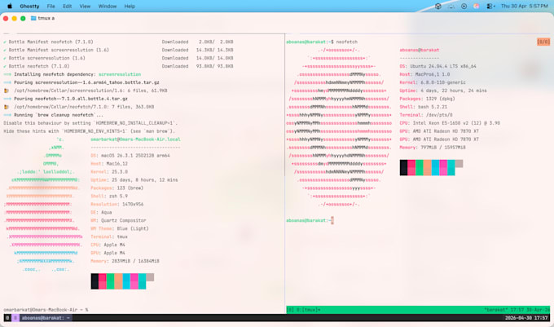This screenshot has height=327, width=554.
Task: Click the colorful round icon in menu bar
Action: pyautogui.click(x=477, y=6)
